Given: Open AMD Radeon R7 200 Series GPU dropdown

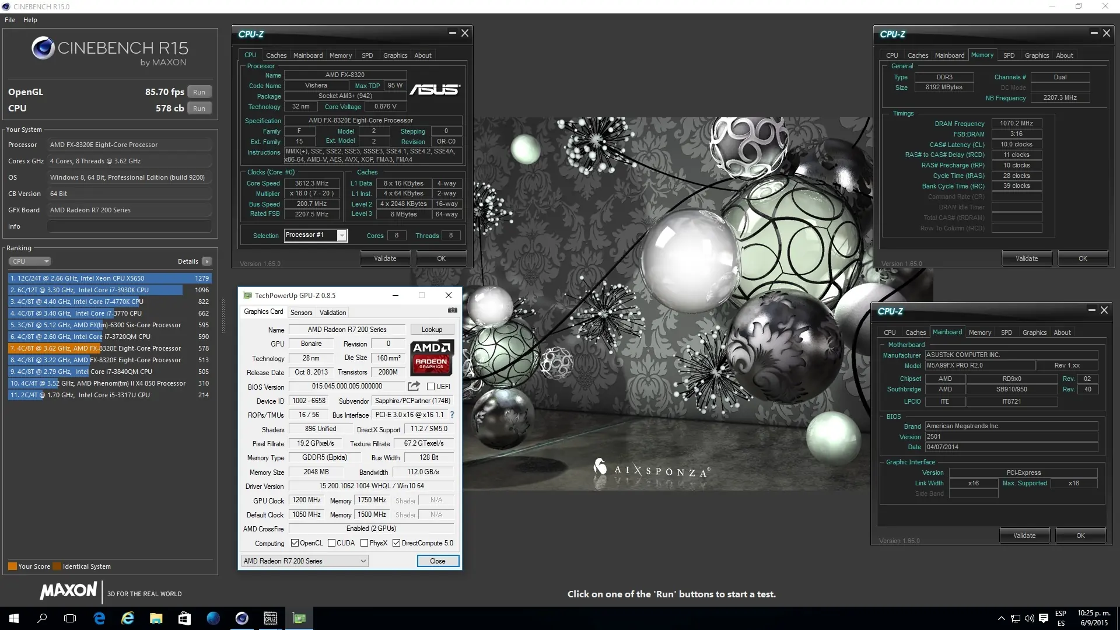Looking at the screenshot, I should tap(304, 561).
